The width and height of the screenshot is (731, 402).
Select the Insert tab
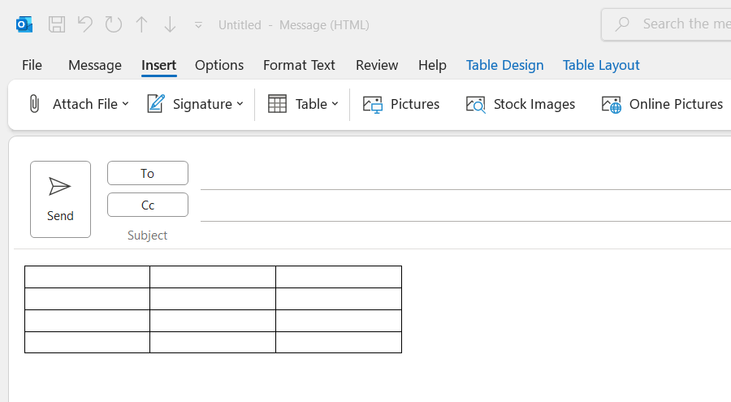pos(158,65)
